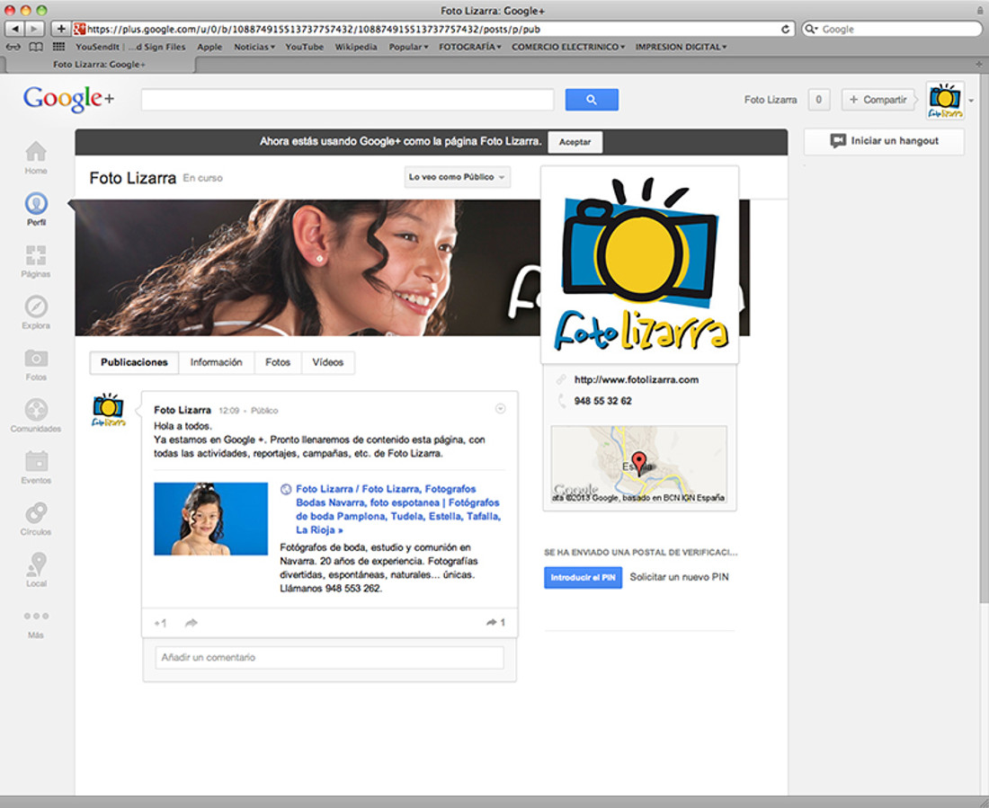Switch to the Fotos tab

click(x=278, y=363)
